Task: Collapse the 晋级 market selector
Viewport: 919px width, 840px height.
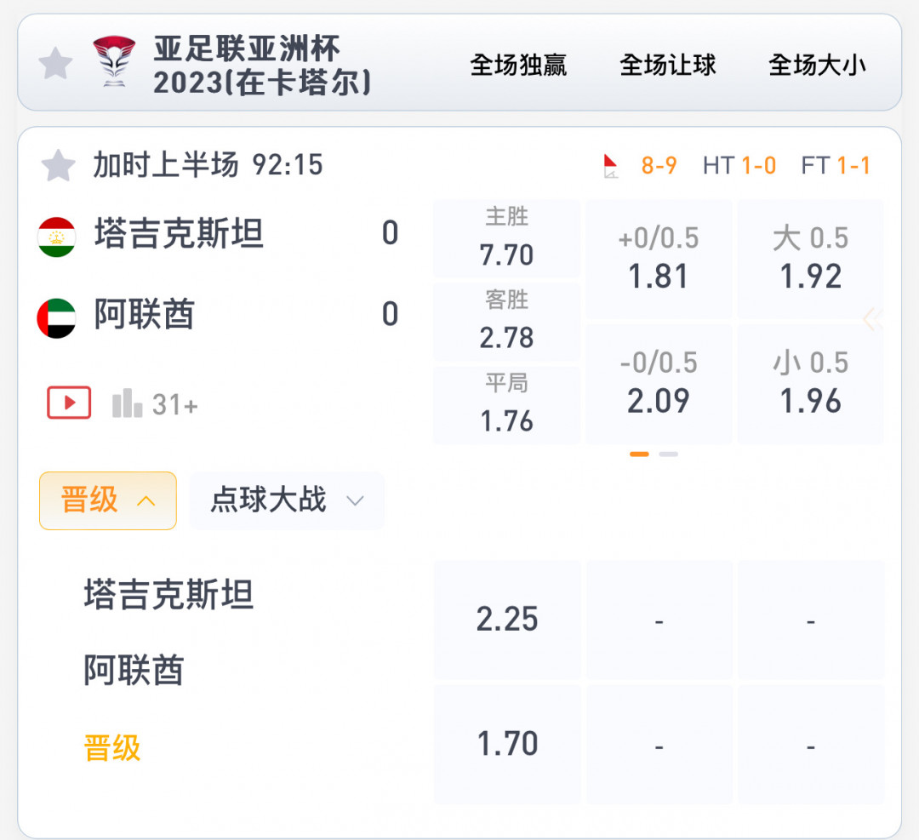Action: click(x=108, y=500)
